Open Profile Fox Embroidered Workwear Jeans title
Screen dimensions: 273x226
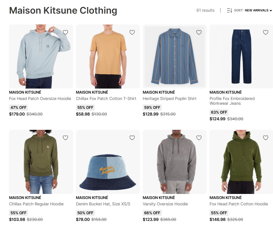[232, 101]
